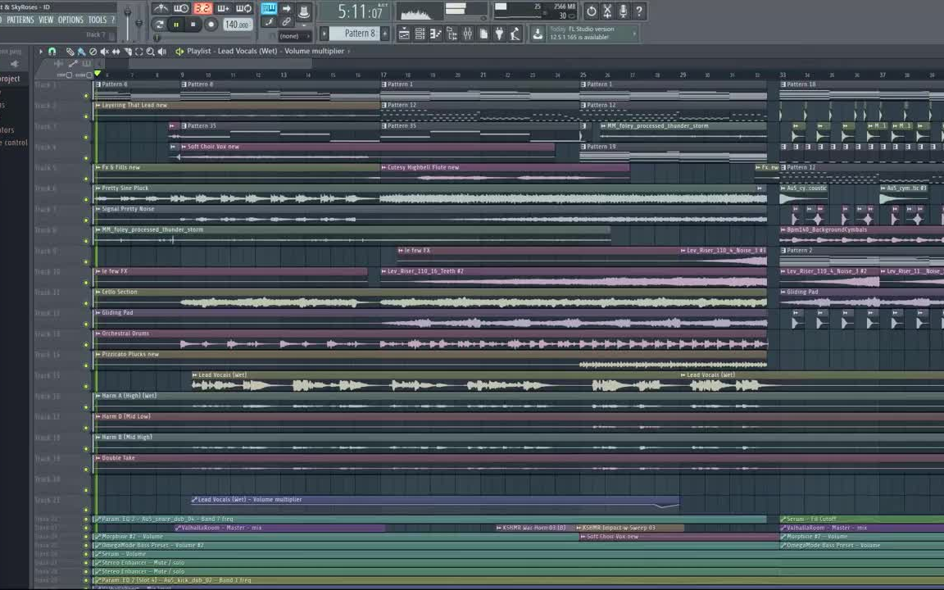The height and width of the screenshot is (590, 944).
Task: Select the Zoom magnifier tool
Action: pos(150,52)
